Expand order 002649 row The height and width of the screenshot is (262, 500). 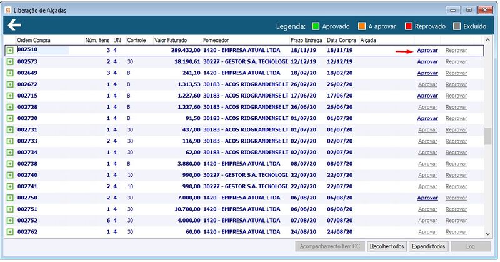pos(10,73)
